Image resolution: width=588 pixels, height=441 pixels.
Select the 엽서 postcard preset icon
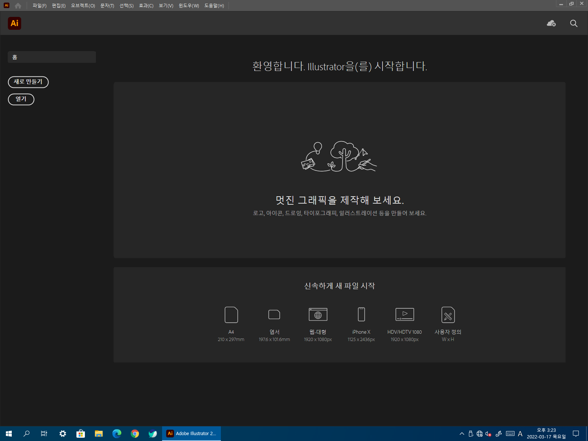(274, 315)
